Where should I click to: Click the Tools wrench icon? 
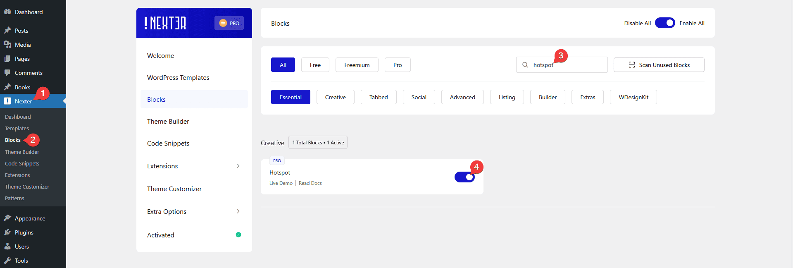click(7, 261)
